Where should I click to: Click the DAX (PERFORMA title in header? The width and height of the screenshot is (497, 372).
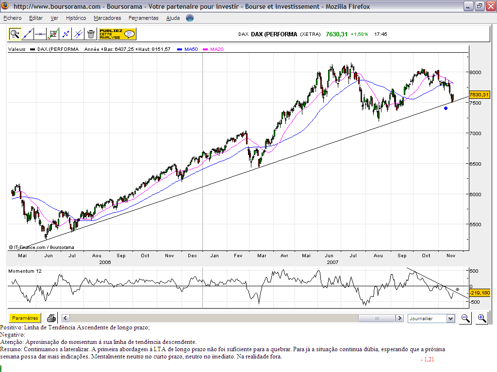pos(274,34)
